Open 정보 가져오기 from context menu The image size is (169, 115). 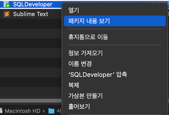(115, 53)
